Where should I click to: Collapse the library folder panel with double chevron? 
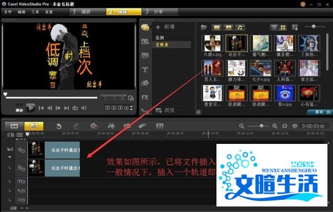click(199, 112)
